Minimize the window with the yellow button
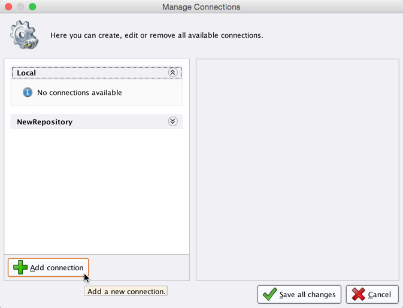The height and width of the screenshot is (308, 403). [x=20, y=7]
